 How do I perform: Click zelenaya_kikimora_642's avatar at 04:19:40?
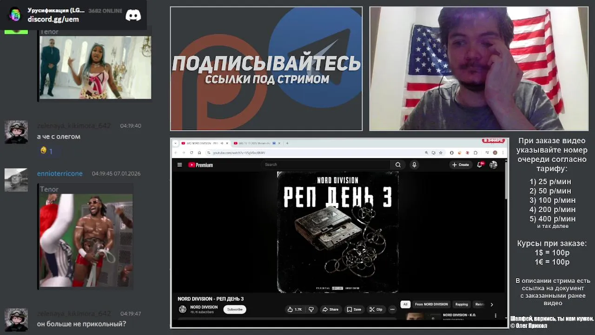[16, 132]
